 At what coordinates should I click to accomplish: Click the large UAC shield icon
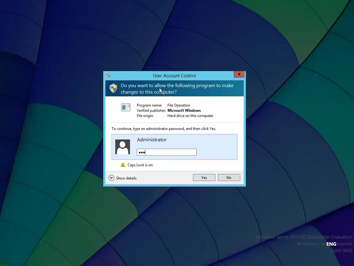point(113,88)
